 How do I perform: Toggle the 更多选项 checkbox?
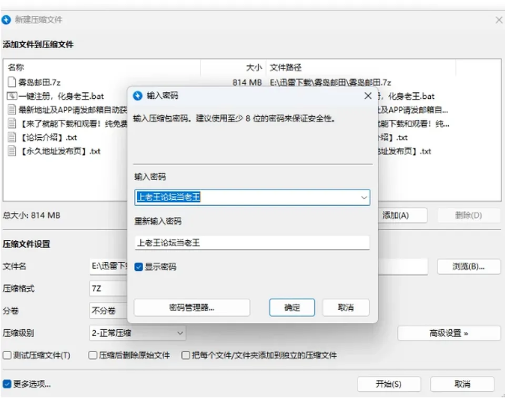[x=7, y=384]
